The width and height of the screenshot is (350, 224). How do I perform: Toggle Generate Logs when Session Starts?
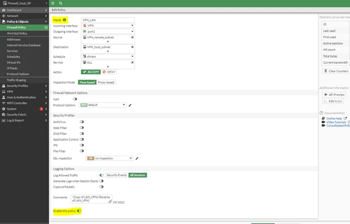point(101,181)
